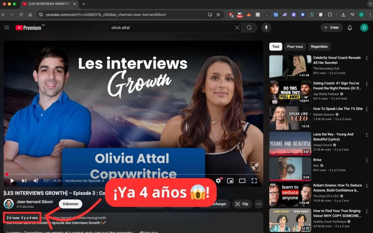Open the #leinterviewsgrowth hashtag
373x233 pixels.
(x=89, y=218)
